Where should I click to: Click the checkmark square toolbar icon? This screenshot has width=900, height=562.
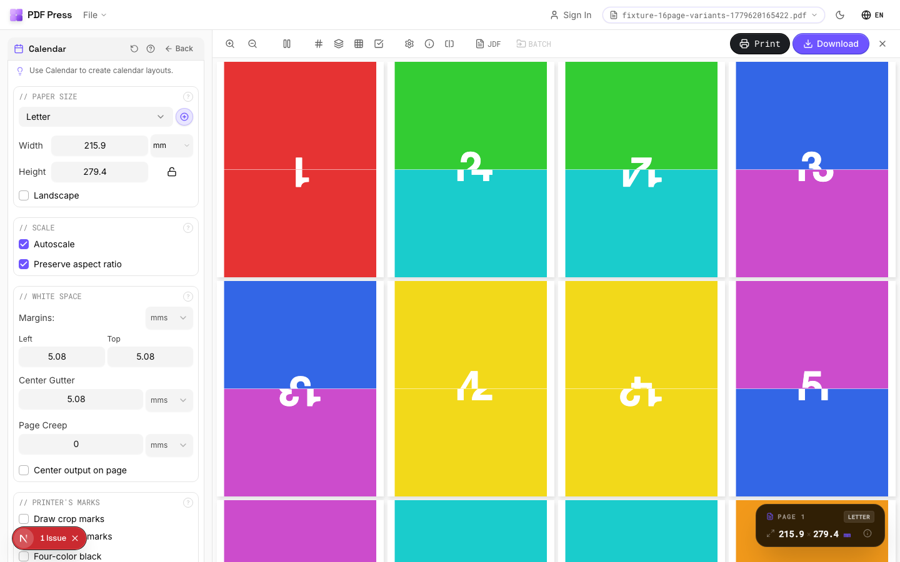(x=379, y=44)
